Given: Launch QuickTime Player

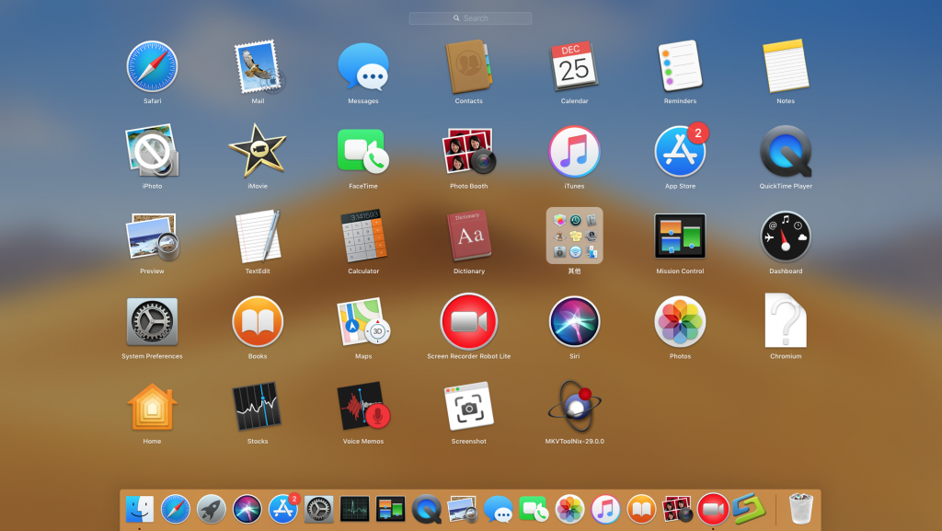Looking at the screenshot, I should (x=785, y=152).
